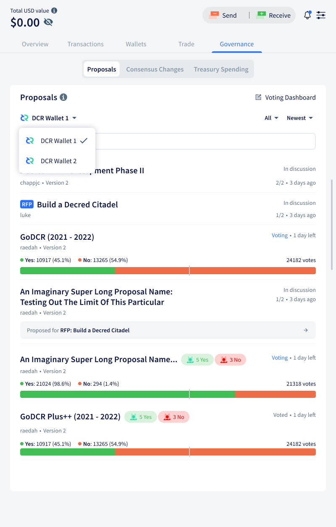Open account settings via the sliders icon

321,15
